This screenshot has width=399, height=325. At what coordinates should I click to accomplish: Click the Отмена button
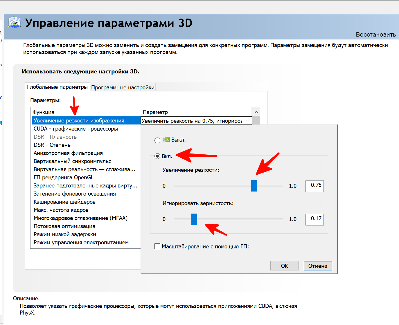(318, 266)
